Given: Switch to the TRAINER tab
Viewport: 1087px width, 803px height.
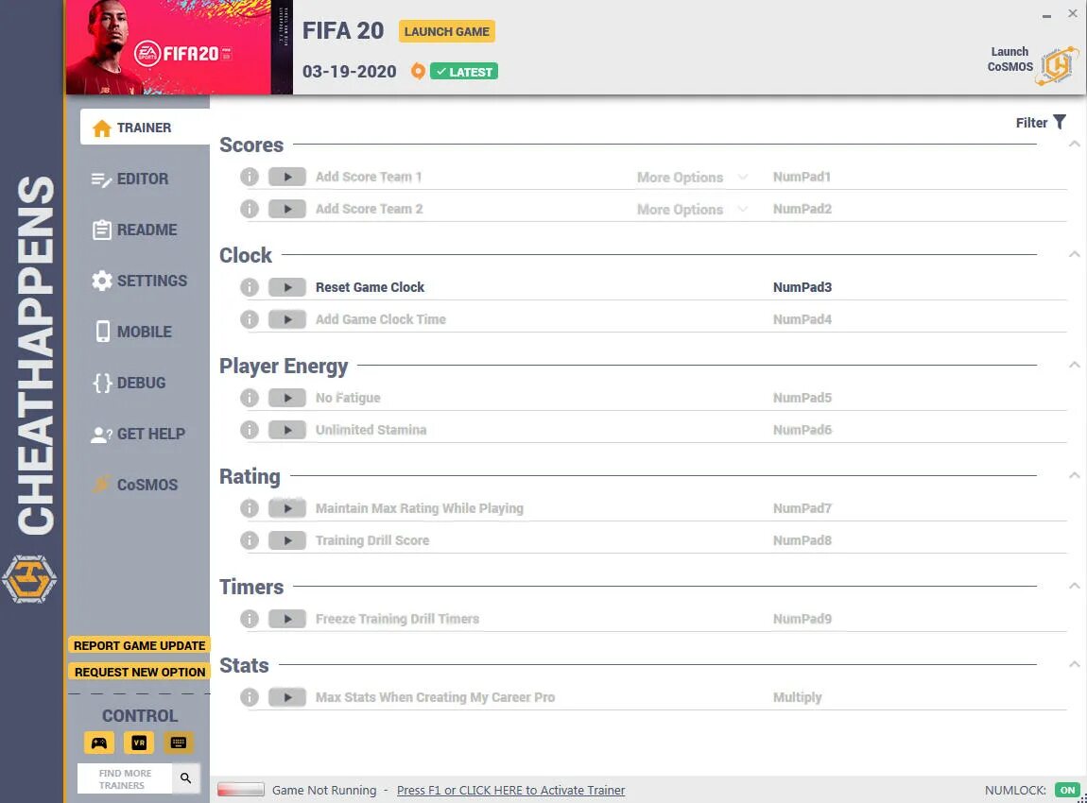Looking at the screenshot, I should [x=145, y=128].
